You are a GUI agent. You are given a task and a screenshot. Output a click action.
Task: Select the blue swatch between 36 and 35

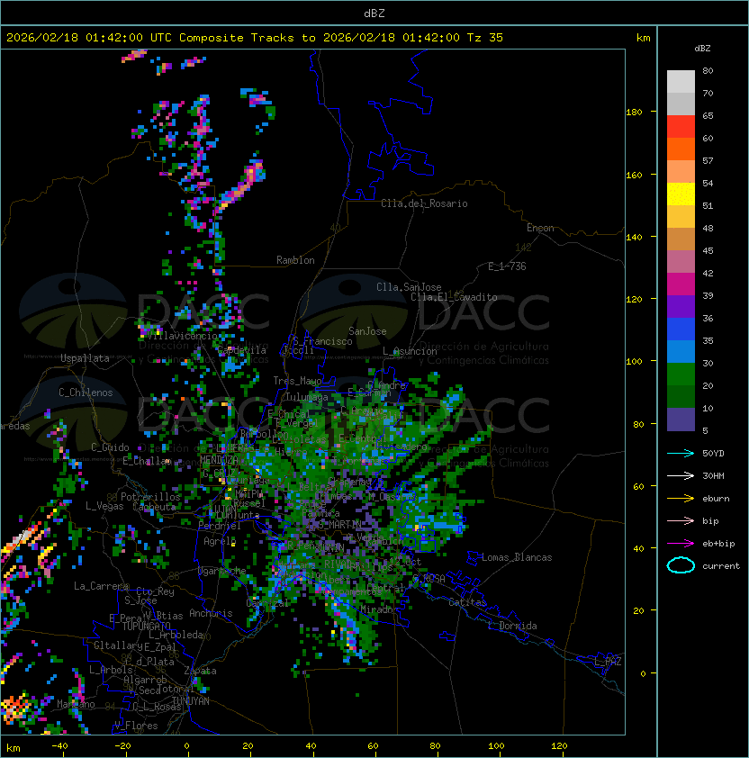point(681,329)
